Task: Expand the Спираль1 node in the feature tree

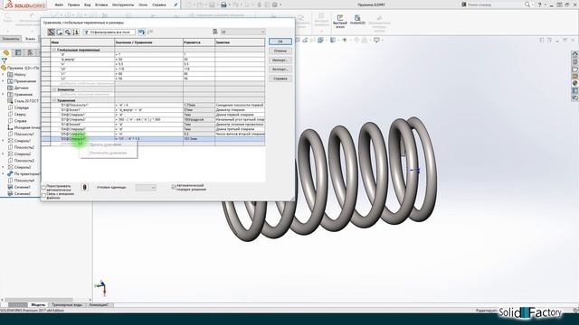Action: [x=4, y=141]
